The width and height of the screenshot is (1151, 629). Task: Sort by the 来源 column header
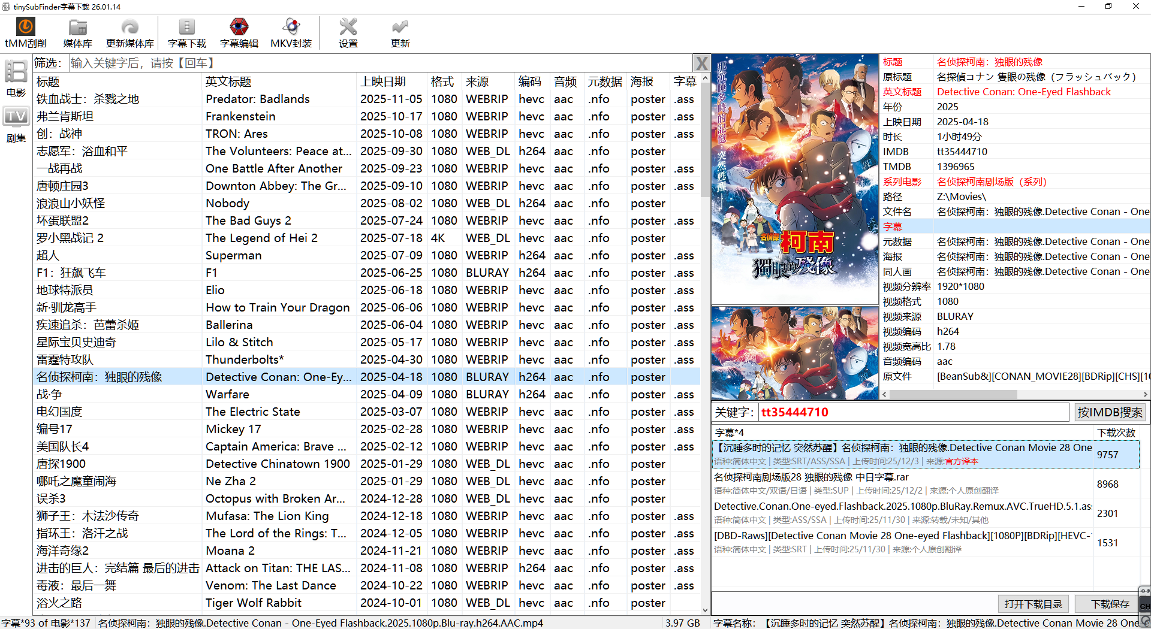(x=489, y=81)
